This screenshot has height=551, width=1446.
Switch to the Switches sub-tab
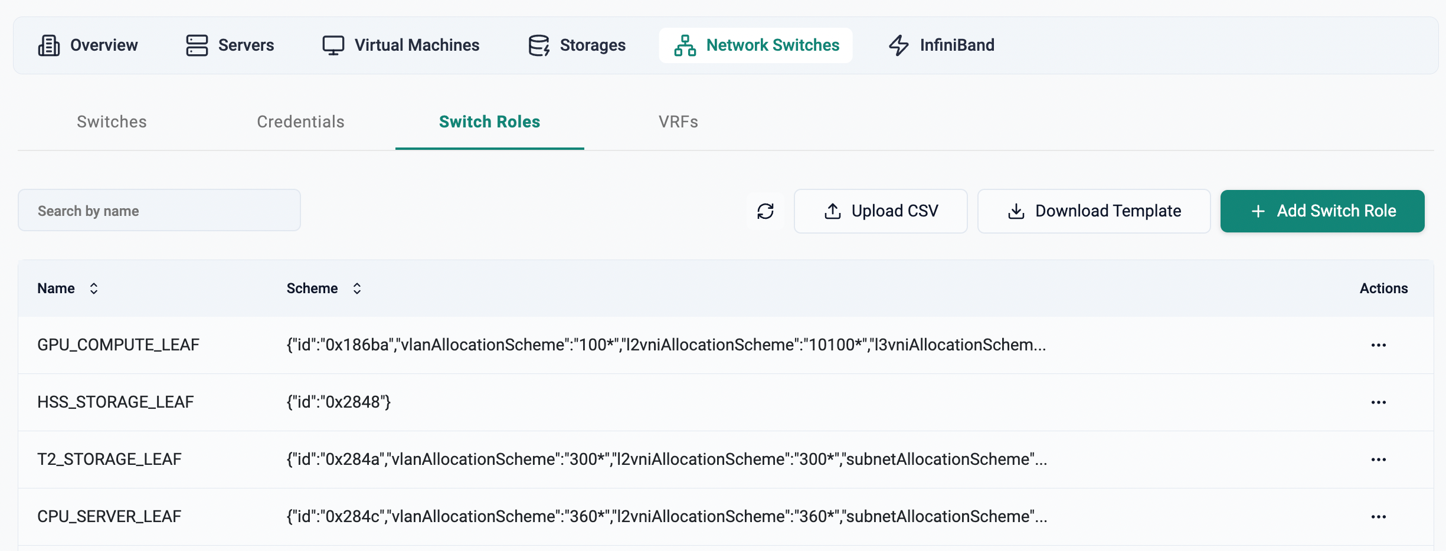coord(112,122)
